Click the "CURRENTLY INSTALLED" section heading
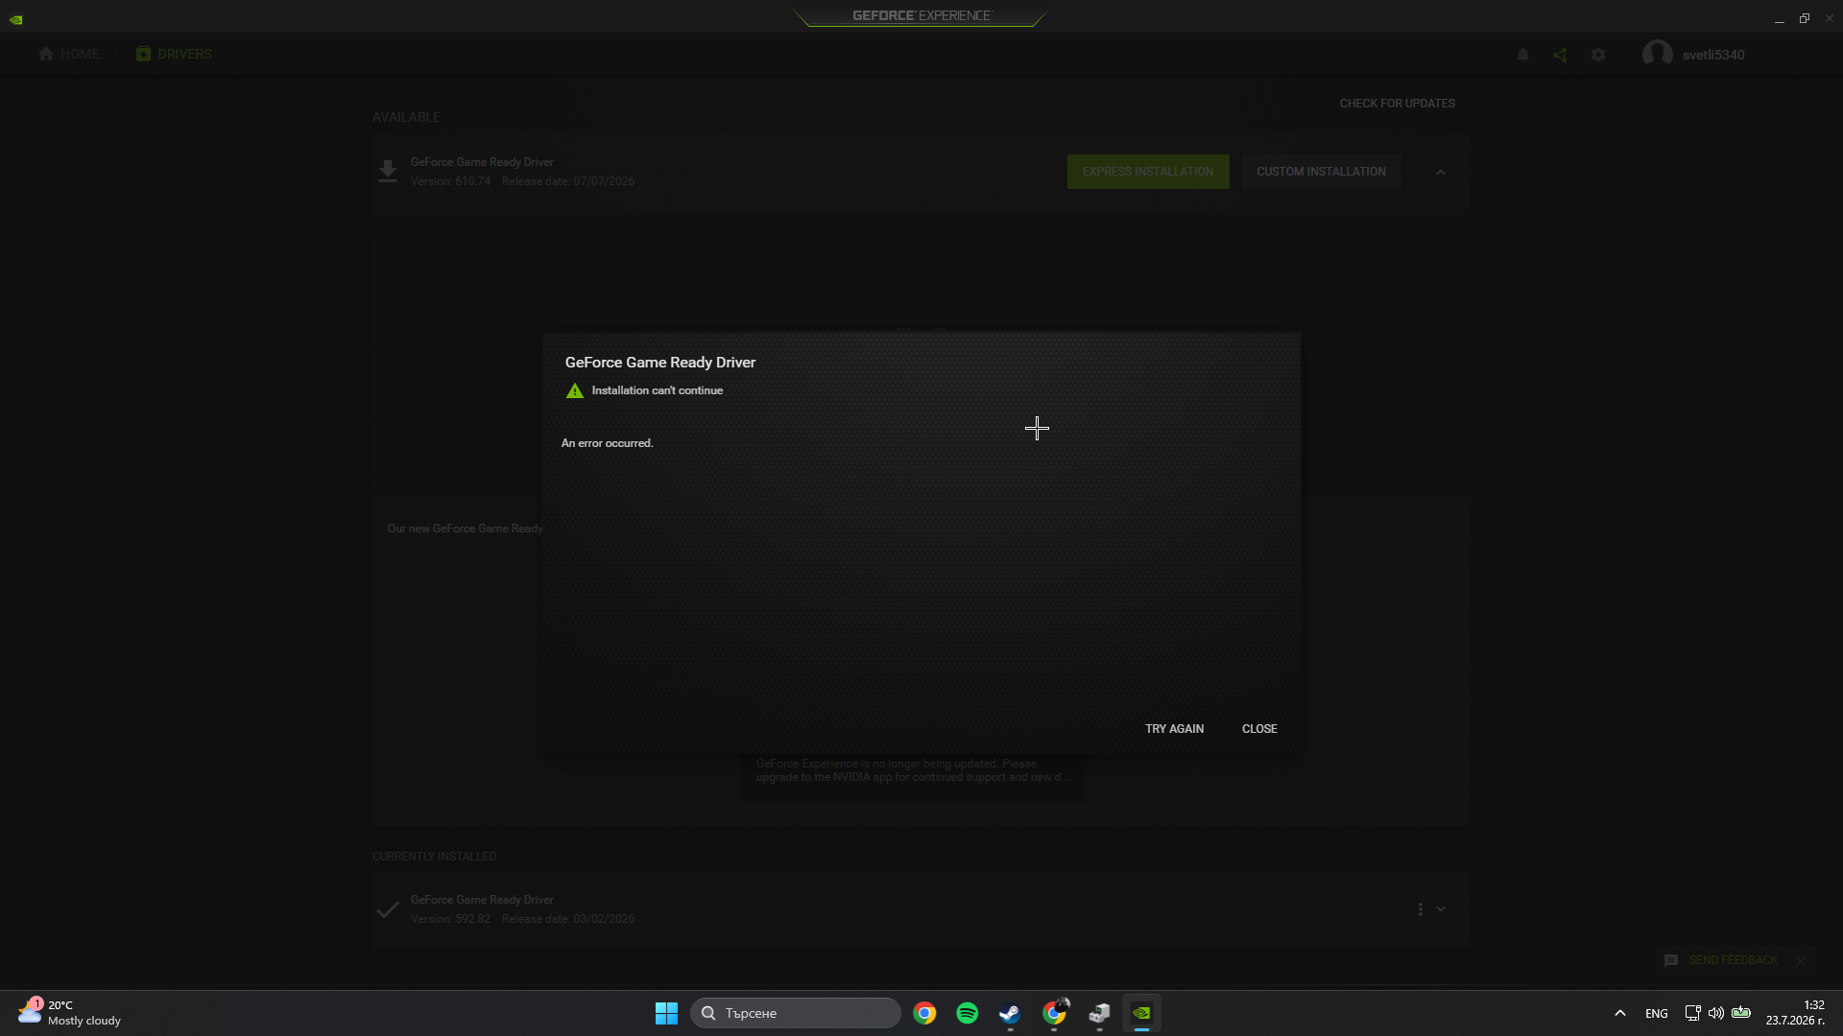This screenshot has width=1843, height=1036. pyautogui.click(x=434, y=857)
